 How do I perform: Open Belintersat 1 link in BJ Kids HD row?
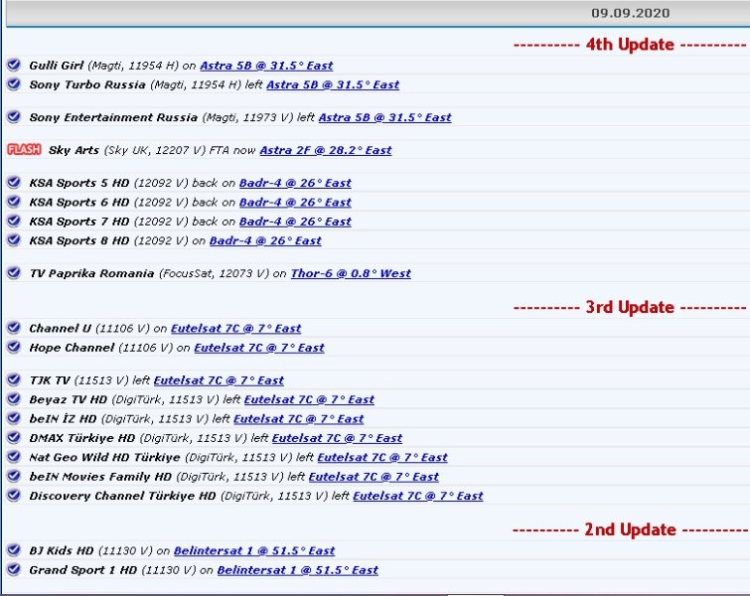coord(254,550)
